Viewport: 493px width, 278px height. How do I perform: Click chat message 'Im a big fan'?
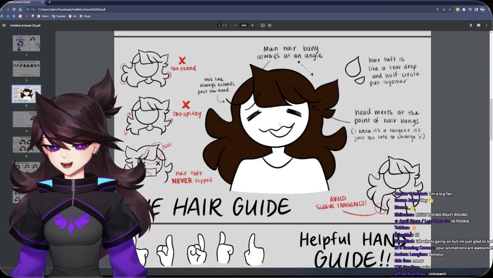coord(440,194)
